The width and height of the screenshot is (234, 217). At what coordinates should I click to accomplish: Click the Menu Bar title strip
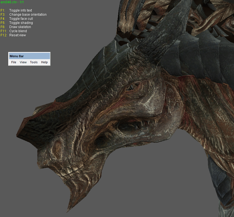tap(29, 56)
